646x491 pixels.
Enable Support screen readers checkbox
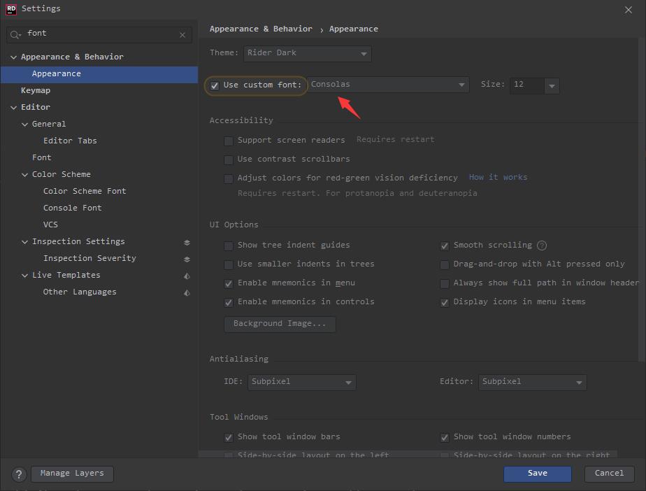(229, 141)
